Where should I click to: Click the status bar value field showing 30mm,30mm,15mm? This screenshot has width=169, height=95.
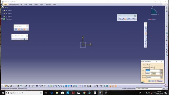coord(149,89)
